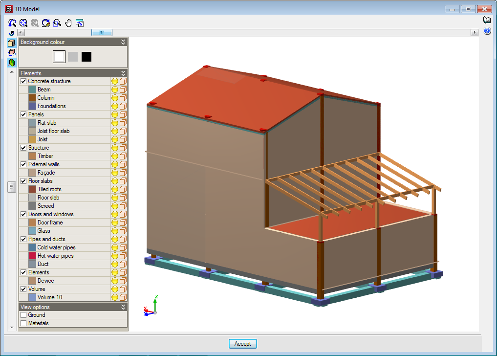Select the Tiled roofs element row

49,189
